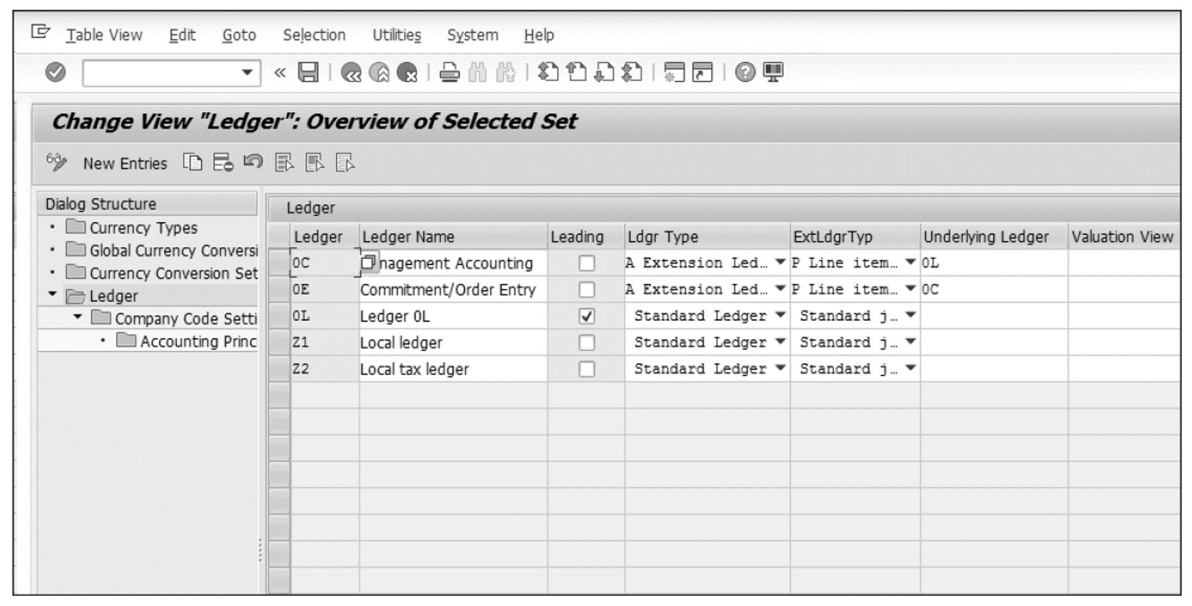Screen dimensions: 1192x606
Task: Undo changes with the Undo icon
Action: (253, 163)
